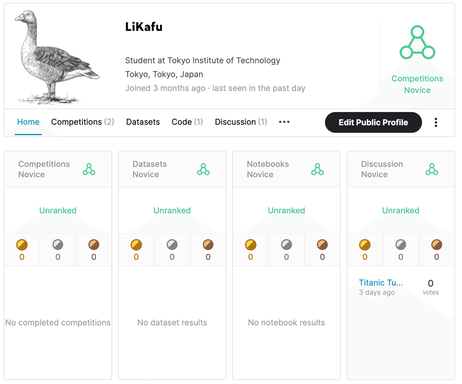This screenshot has width=462, height=384.
Task: Click the goose profile picture
Action: (57, 57)
